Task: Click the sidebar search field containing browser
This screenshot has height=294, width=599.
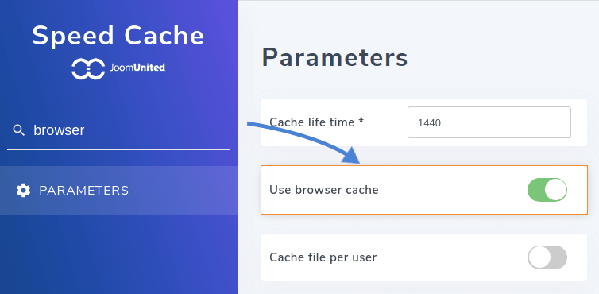Action: coord(118,131)
